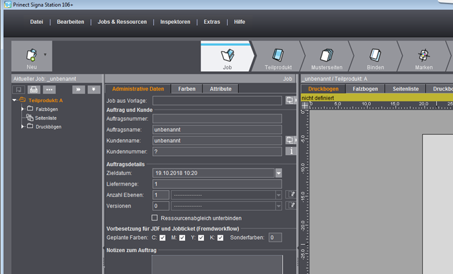Click the Kundenname input field
Viewport: 453px width, 274px height.
click(217, 140)
